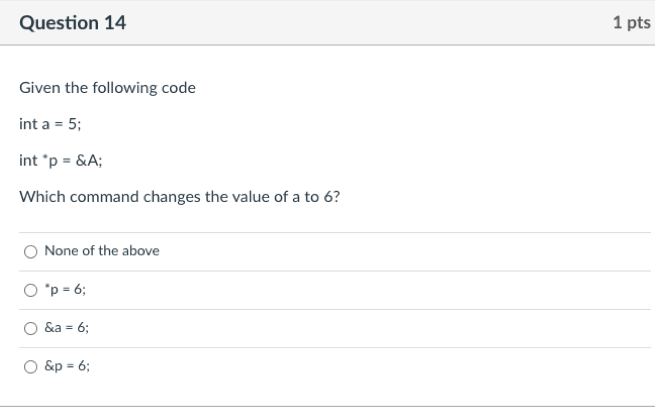
Task: Mark the "&p = 6;" radio button
Action: [x=30, y=367]
